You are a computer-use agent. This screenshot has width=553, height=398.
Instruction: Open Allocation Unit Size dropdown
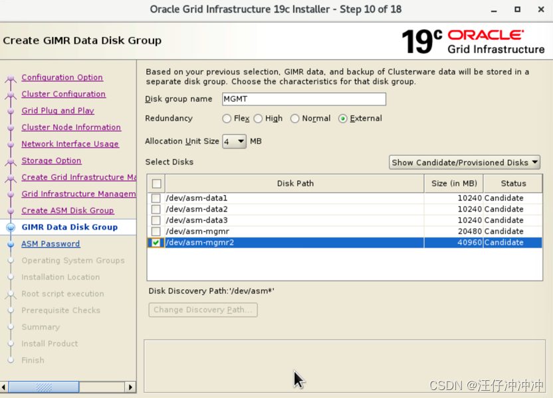point(234,141)
